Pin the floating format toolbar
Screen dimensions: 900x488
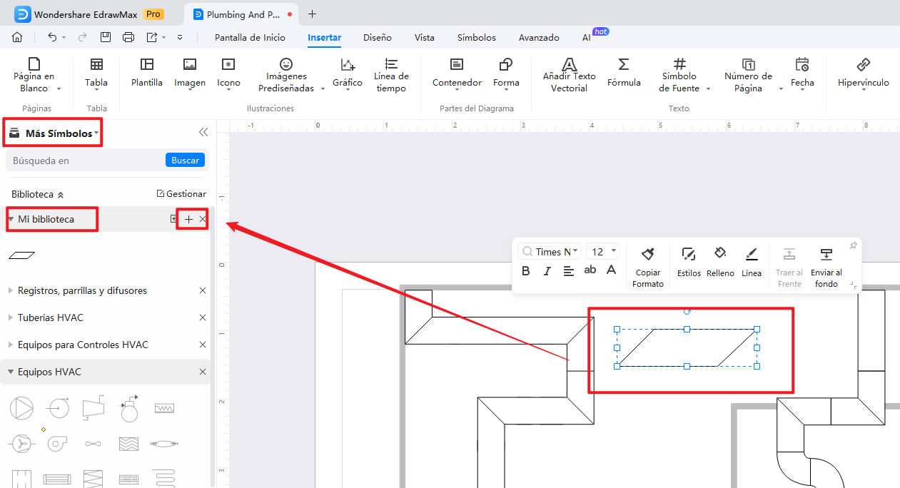(x=853, y=245)
